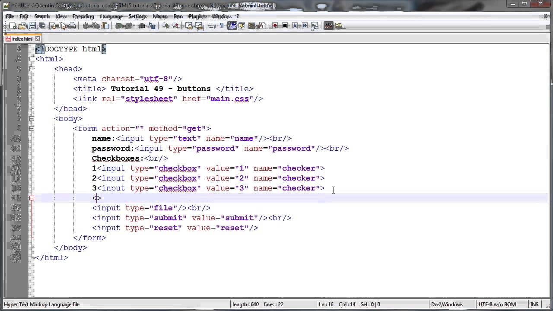
Task: Close the index.html tab
Action: 38,38
